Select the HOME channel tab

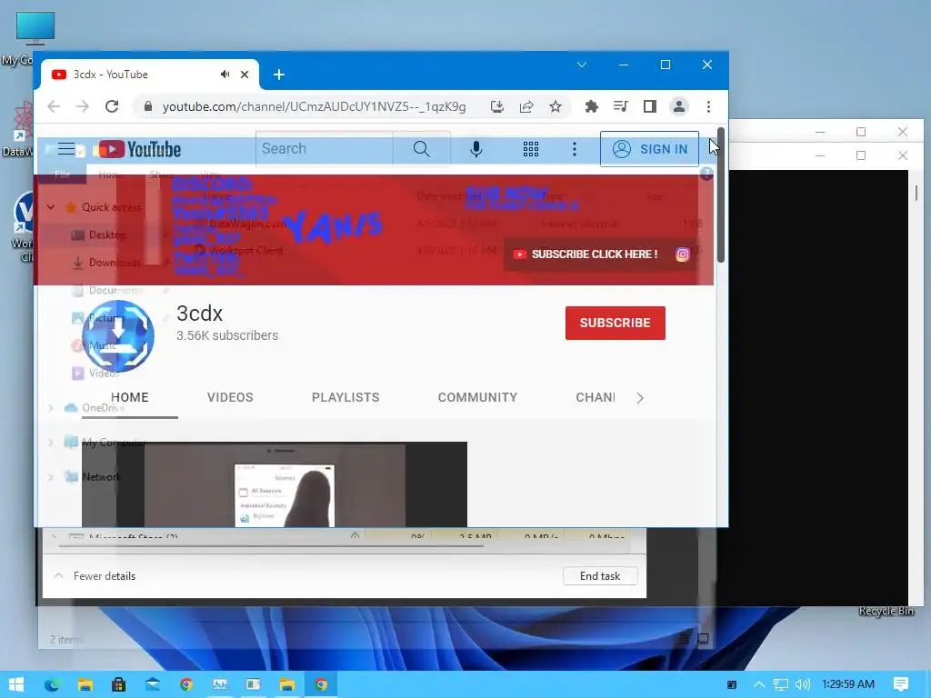point(129,397)
